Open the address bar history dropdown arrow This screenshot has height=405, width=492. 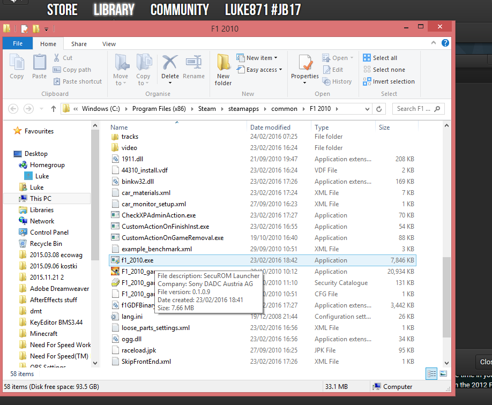point(367,109)
